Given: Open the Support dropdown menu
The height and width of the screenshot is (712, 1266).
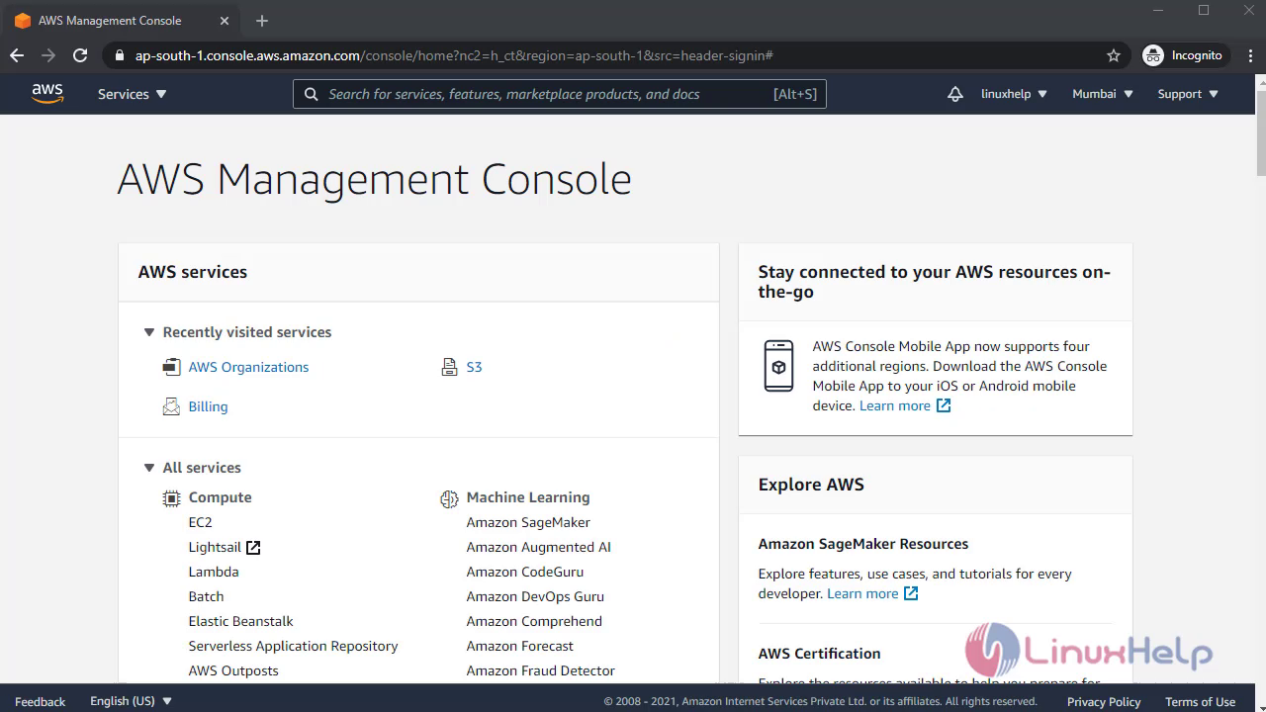Looking at the screenshot, I should pyautogui.click(x=1188, y=94).
